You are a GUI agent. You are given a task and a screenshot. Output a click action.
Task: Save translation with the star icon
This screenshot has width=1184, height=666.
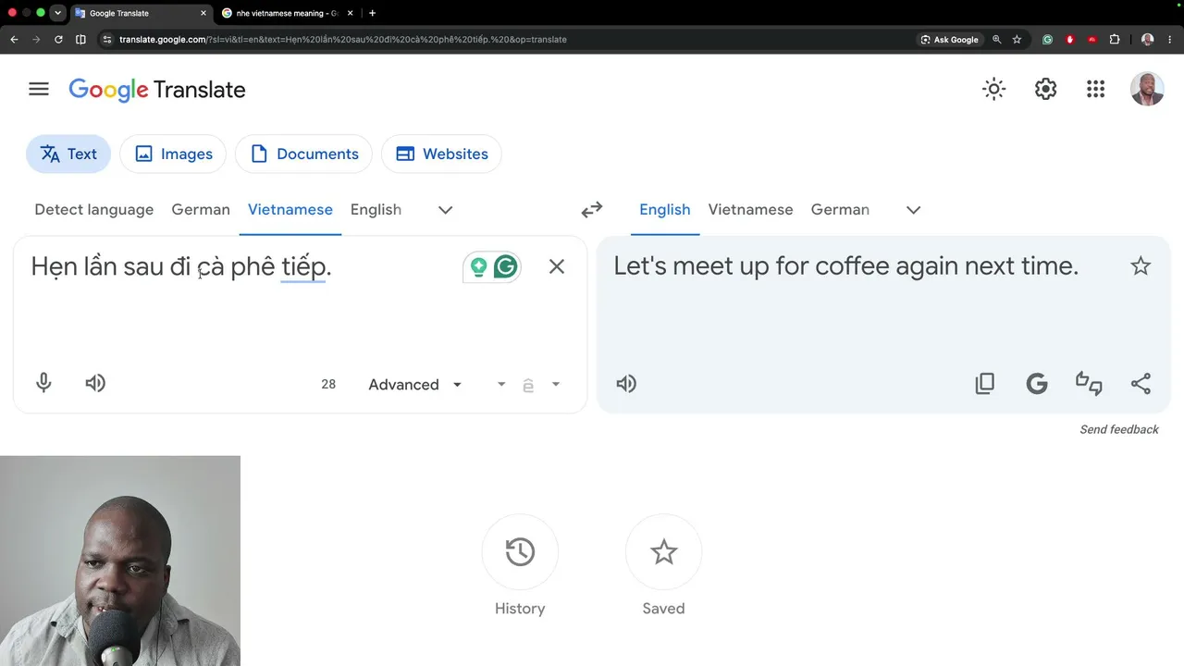pos(1141,266)
